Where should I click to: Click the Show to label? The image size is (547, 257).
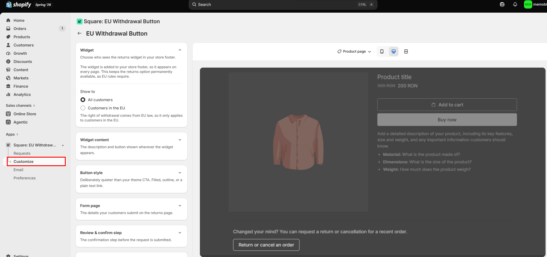[88, 92]
